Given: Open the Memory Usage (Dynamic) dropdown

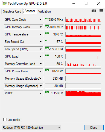Looking at the screenshot, I should (24, 86).
